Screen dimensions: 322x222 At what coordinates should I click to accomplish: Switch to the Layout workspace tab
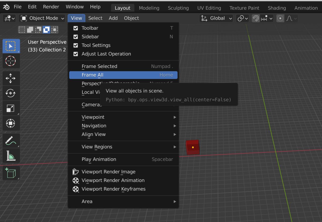(x=122, y=8)
